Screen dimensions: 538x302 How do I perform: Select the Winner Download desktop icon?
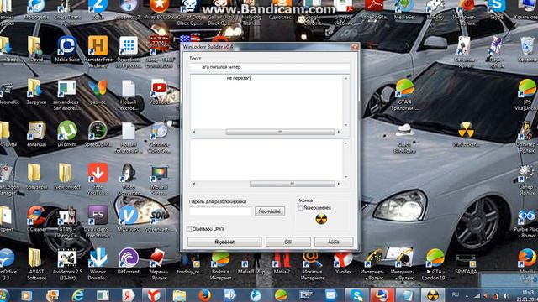[98, 263]
